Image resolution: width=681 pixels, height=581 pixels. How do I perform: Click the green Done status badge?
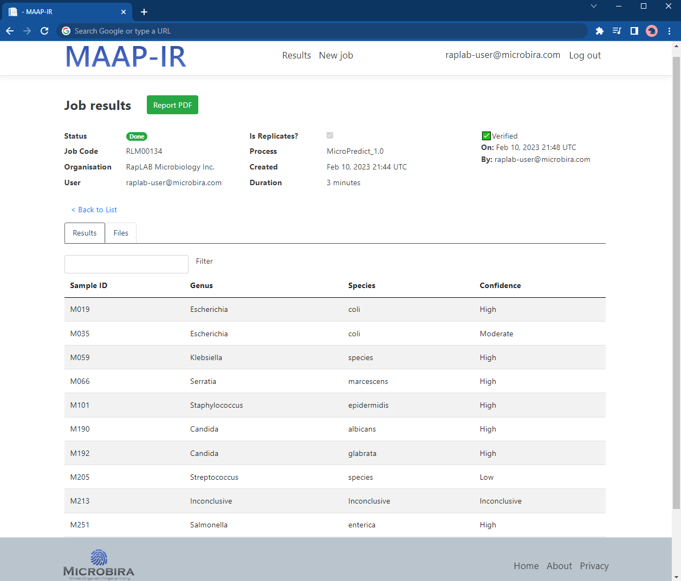point(137,136)
